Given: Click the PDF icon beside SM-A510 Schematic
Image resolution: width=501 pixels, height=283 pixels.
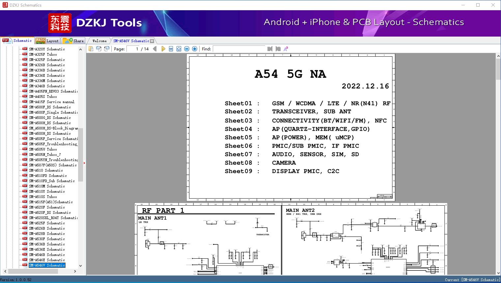Looking at the screenshot, I should [x=25, y=170].
